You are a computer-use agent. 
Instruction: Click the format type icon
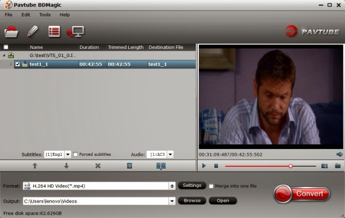[27, 186]
